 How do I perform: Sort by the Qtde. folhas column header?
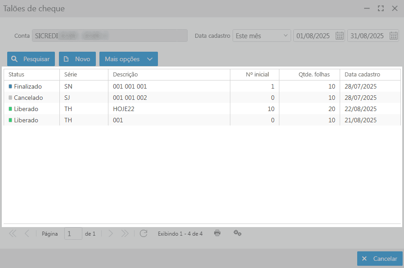309,75
